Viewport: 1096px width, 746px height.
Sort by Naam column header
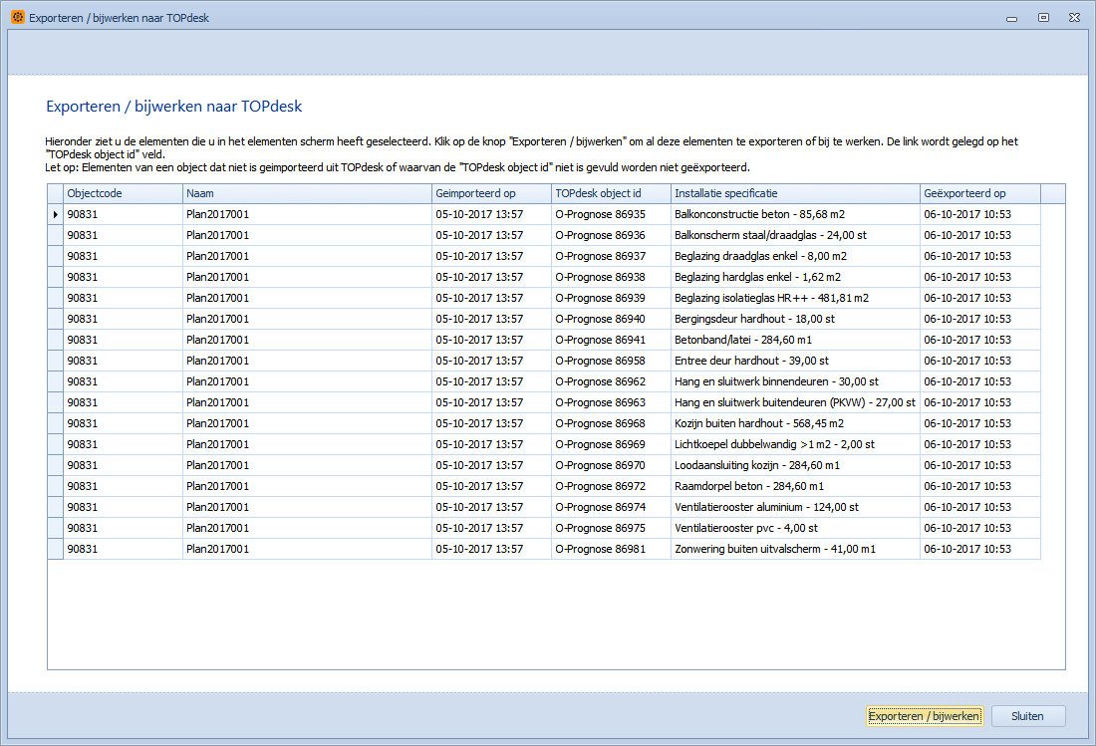[307, 193]
